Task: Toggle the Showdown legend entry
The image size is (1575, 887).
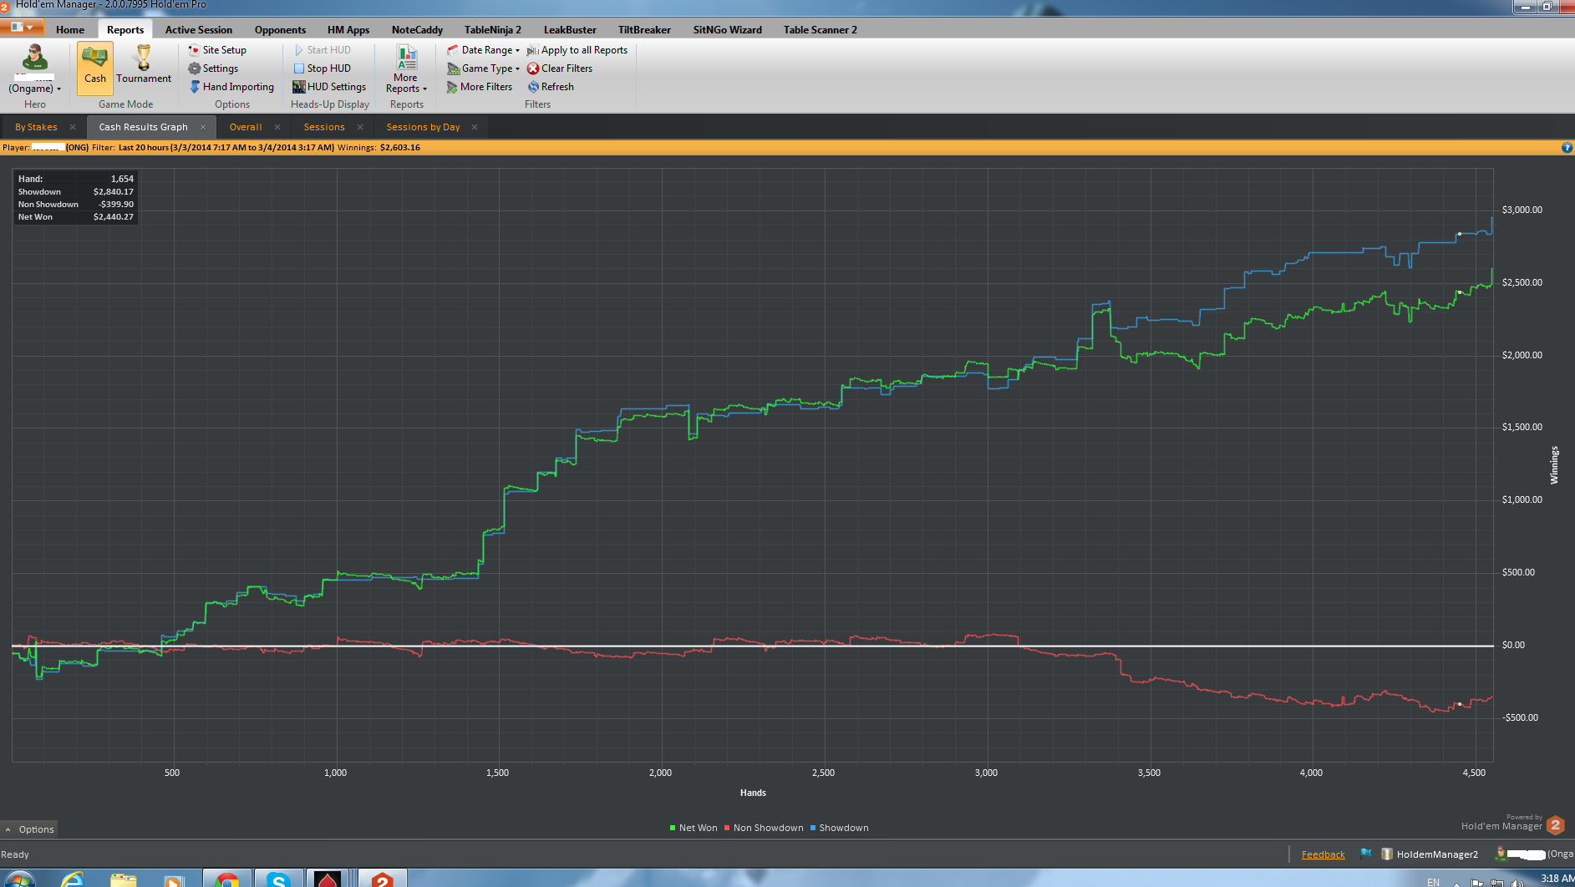Action: 840,829
